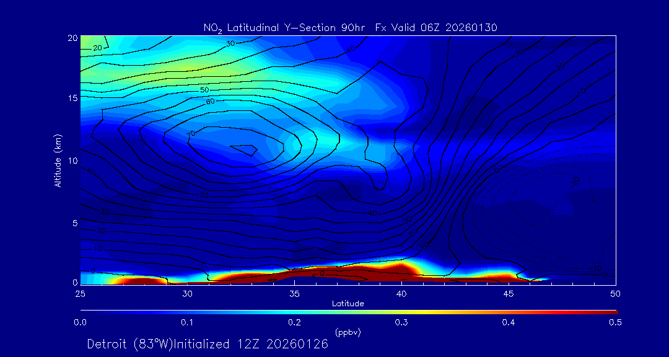Viewport: 669px width, 357px height.
Task: Click the "Latitude" x-axis label
Action: (x=348, y=304)
